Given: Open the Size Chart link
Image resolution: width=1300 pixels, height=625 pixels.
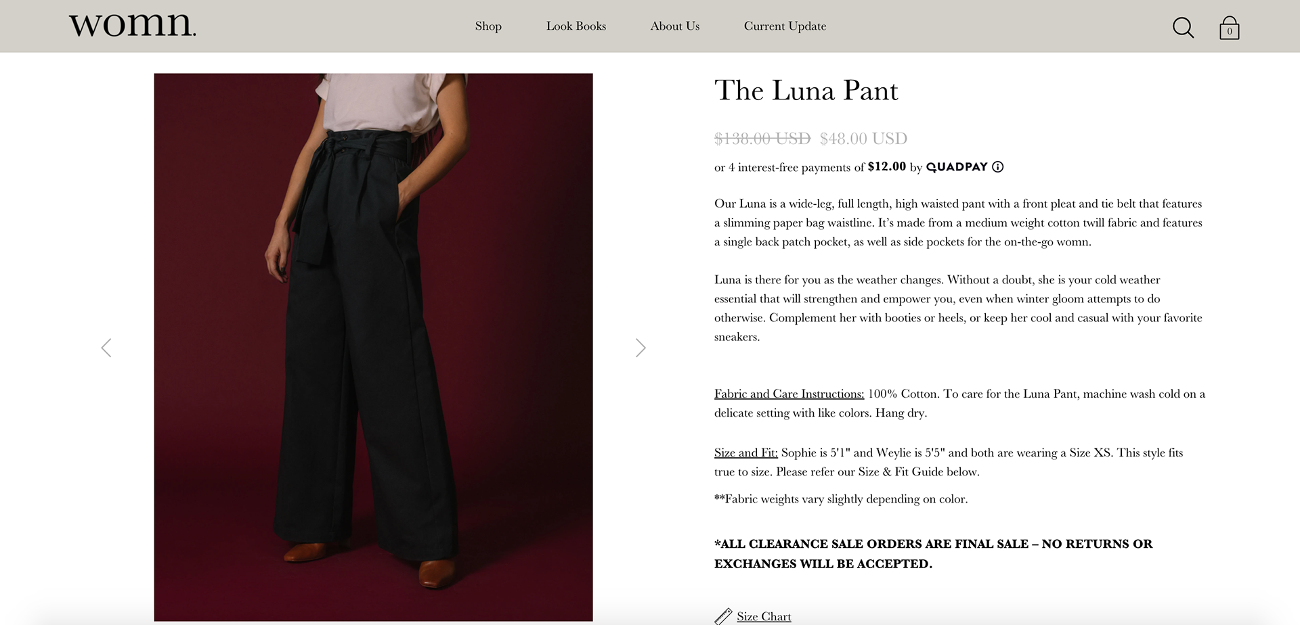Looking at the screenshot, I should (x=764, y=617).
